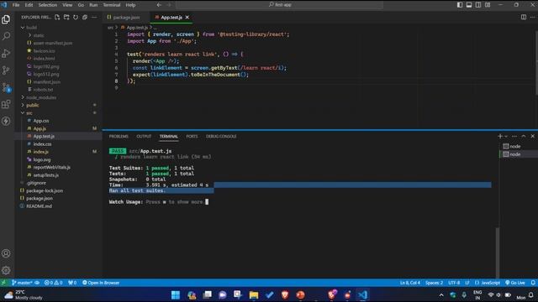Open the Explorer view in activity bar
The height and width of the screenshot is (302, 538).
click(6, 19)
